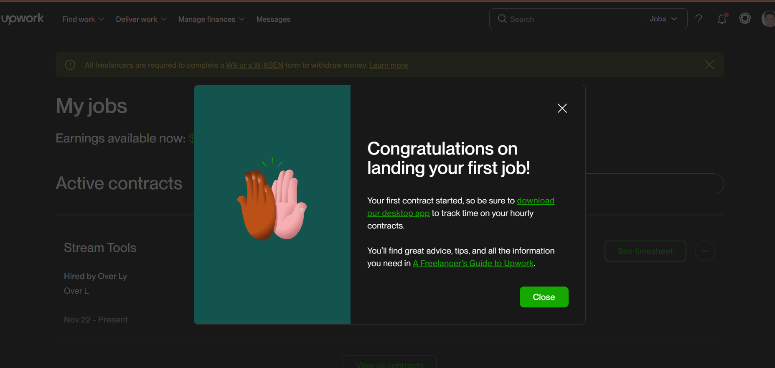Click the See timesheet button
The width and height of the screenshot is (775, 368).
point(645,251)
